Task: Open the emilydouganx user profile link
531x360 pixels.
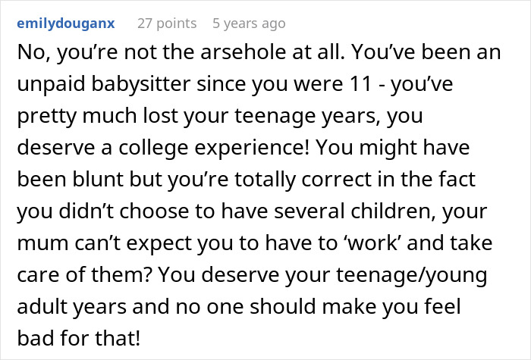Action: pyautogui.click(x=66, y=23)
